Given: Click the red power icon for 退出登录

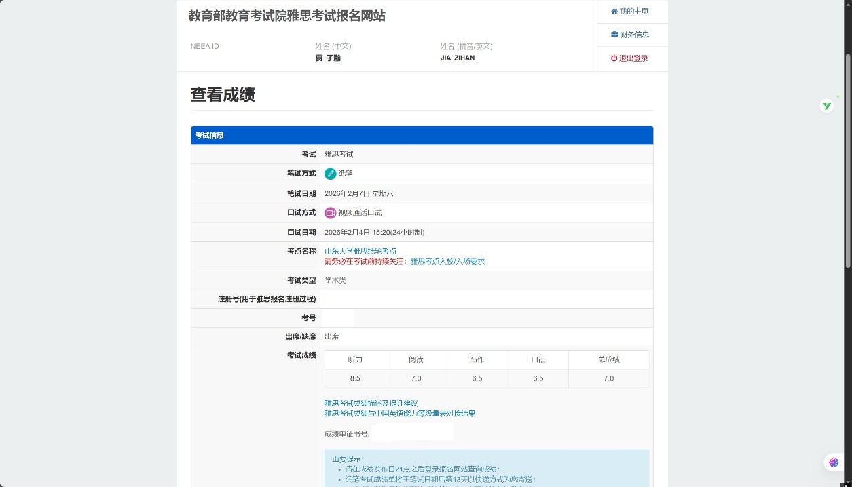Looking at the screenshot, I should [614, 58].
